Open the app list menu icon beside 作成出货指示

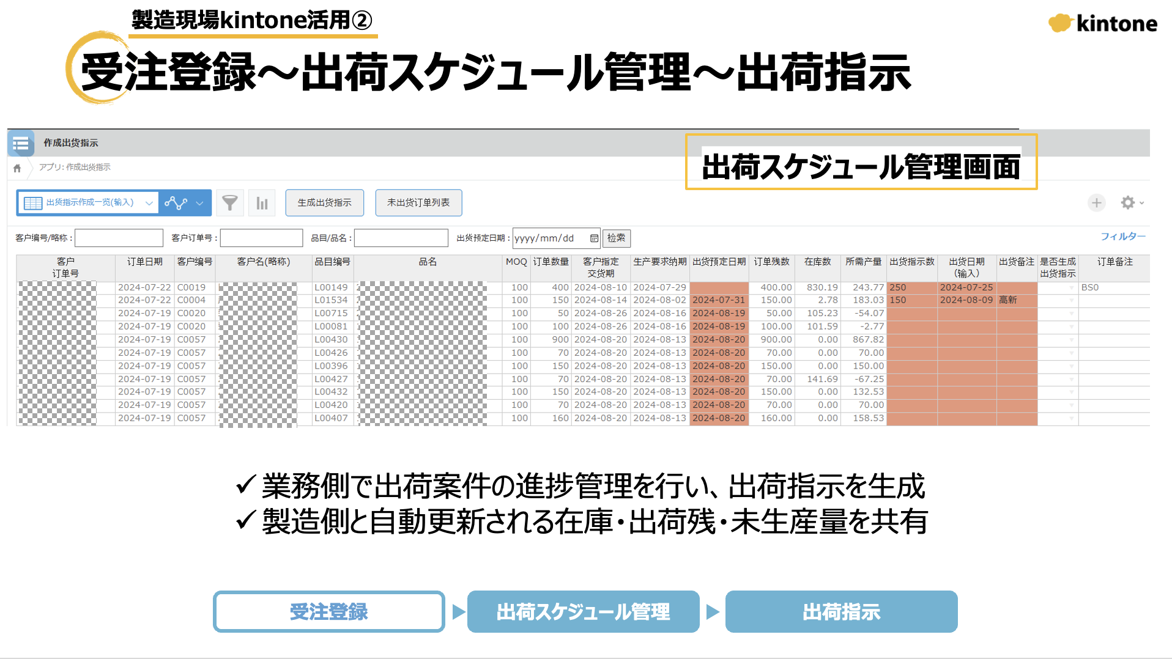pyautogui.click(x=21, y=144)
